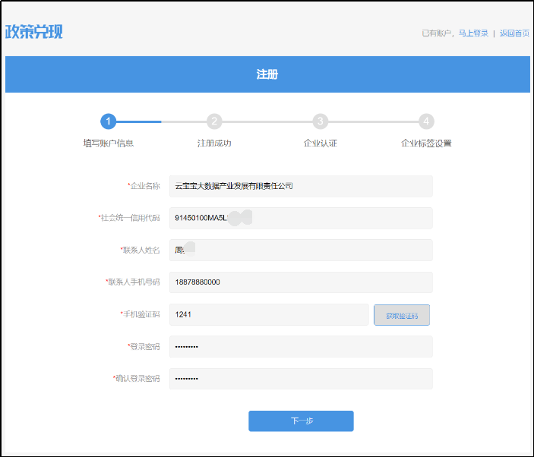Click the 企业认证 step label
The width and height of the screenshot is (534, 457).
[320, 143]
